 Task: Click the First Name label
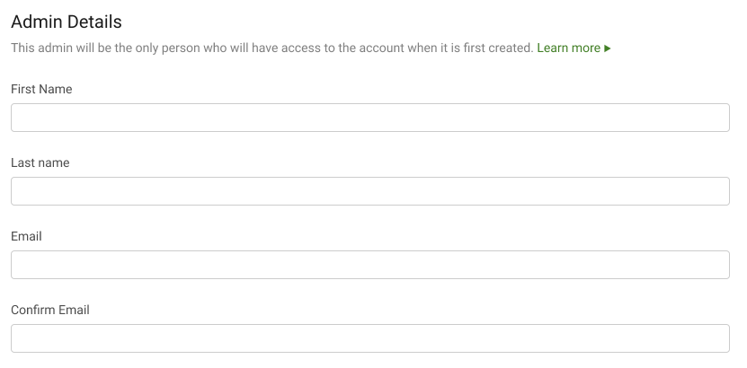click(41, 90)
